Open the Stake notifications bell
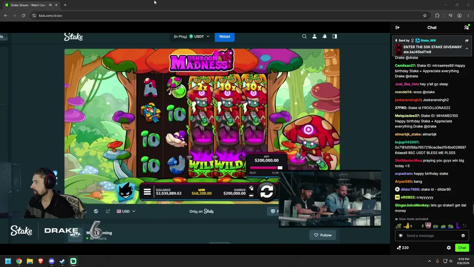Image resolution: width=474 pixels, height=267 pixels. click(x=324, y=36)
